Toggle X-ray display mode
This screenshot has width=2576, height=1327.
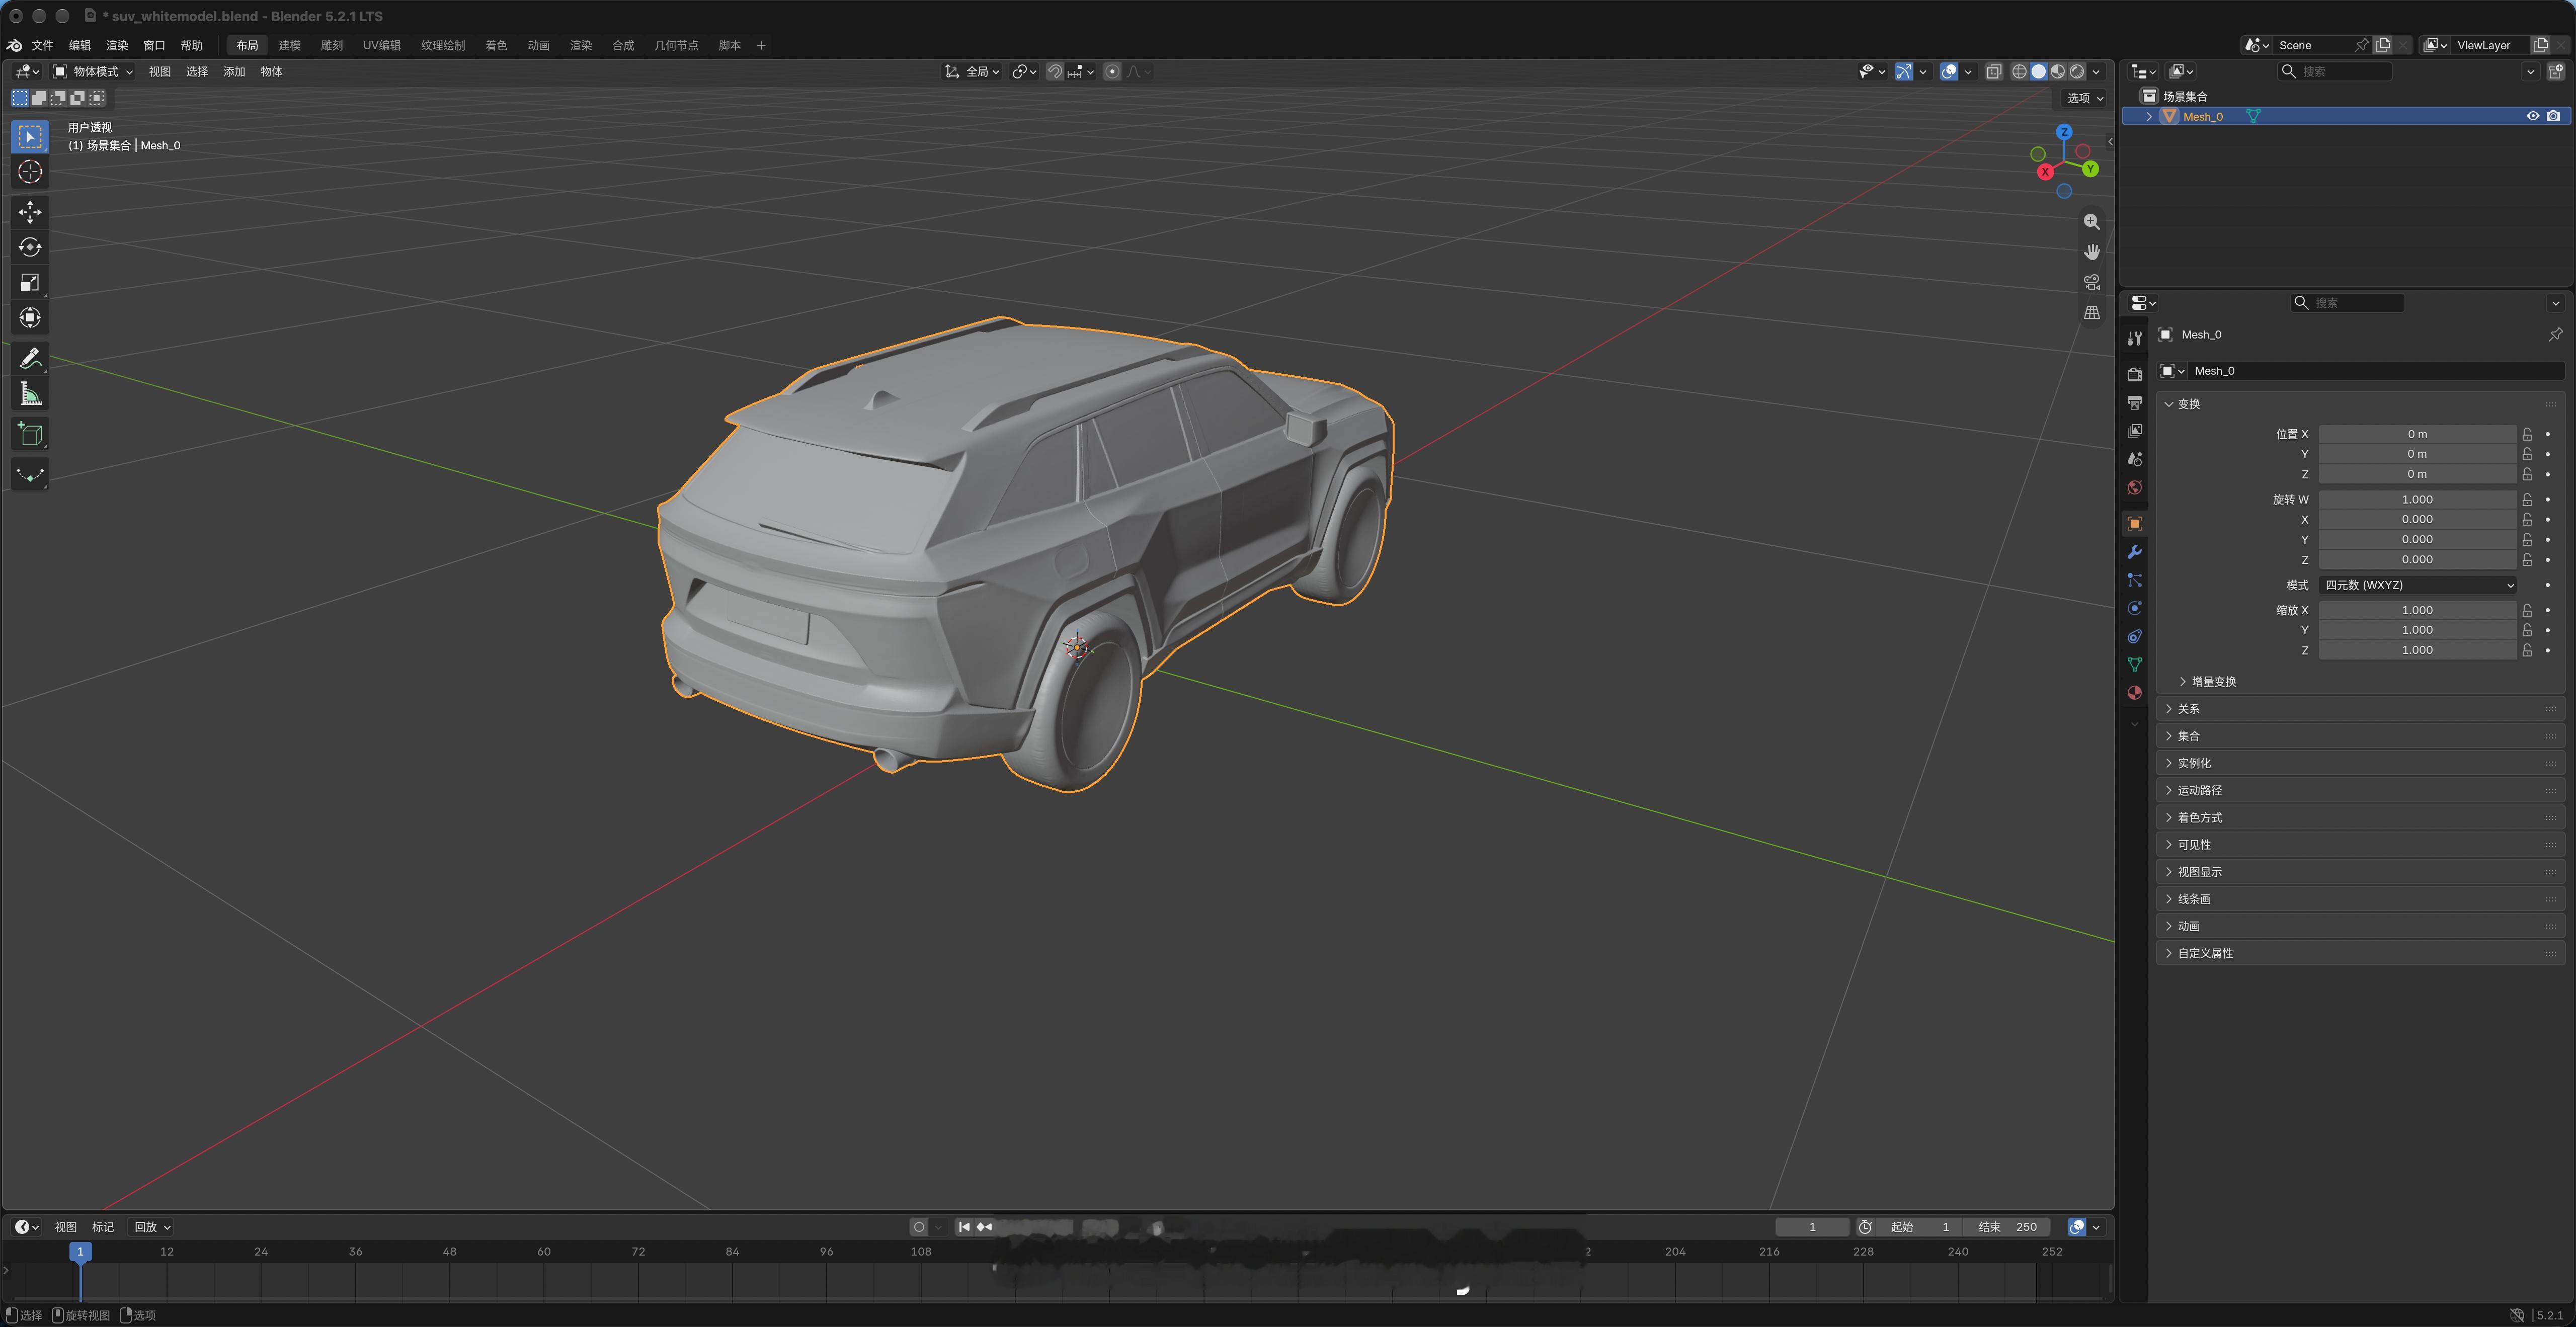(x=1993, y=71)
